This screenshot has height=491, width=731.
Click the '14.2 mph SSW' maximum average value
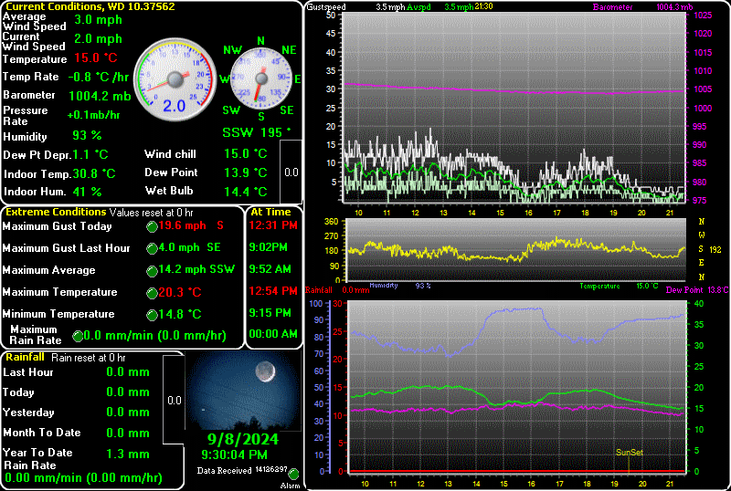pyautogui.click(x=196, y=269)
